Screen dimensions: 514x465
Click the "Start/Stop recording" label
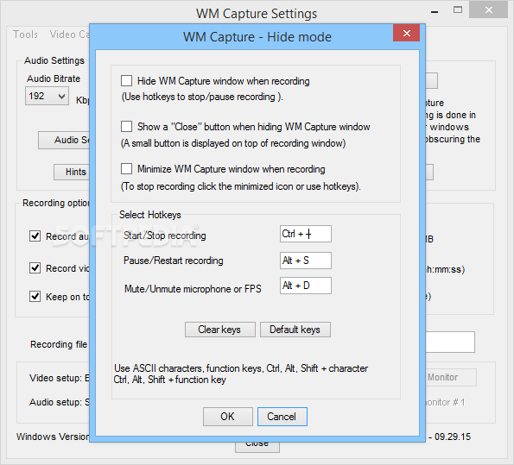(x=164, y=236)
